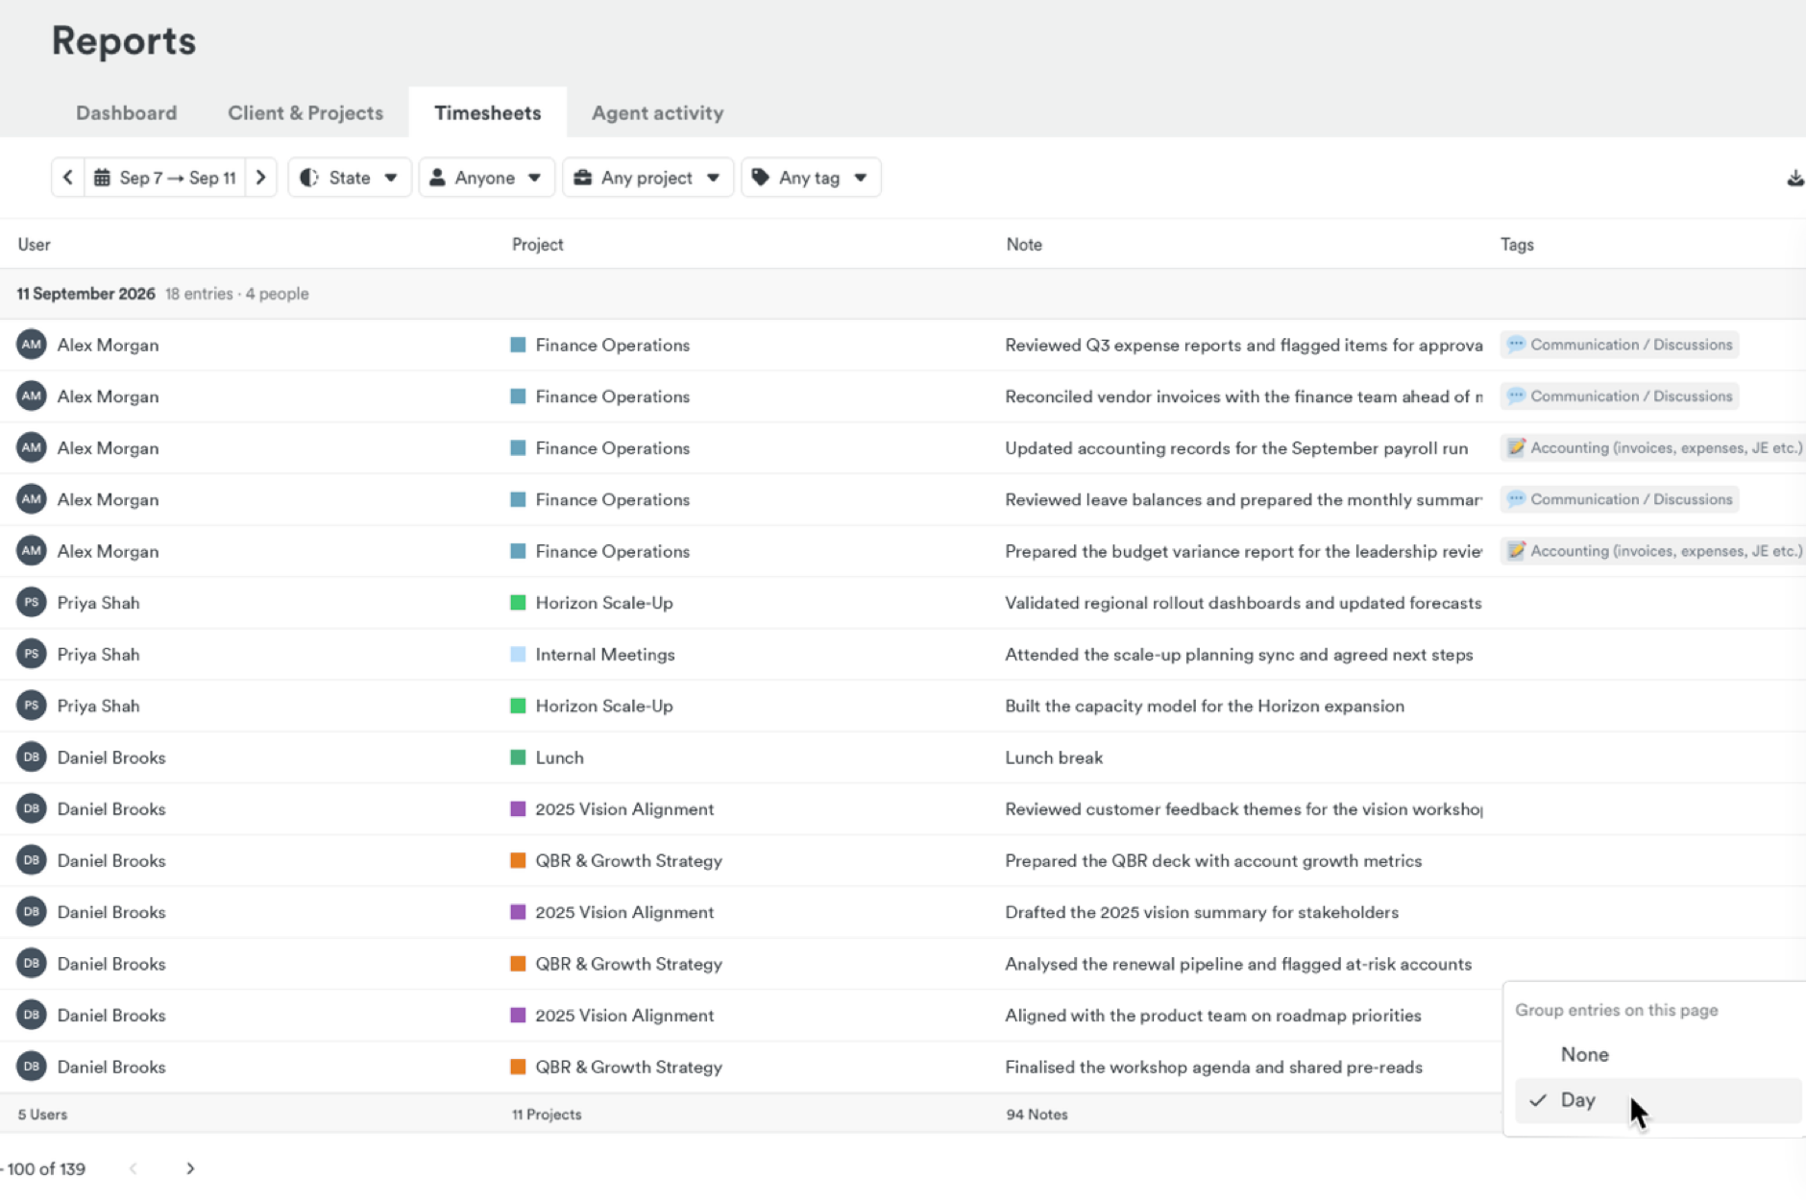
Task: Click Accounting tag on September payroll run row
Action: click(1653, 447)
